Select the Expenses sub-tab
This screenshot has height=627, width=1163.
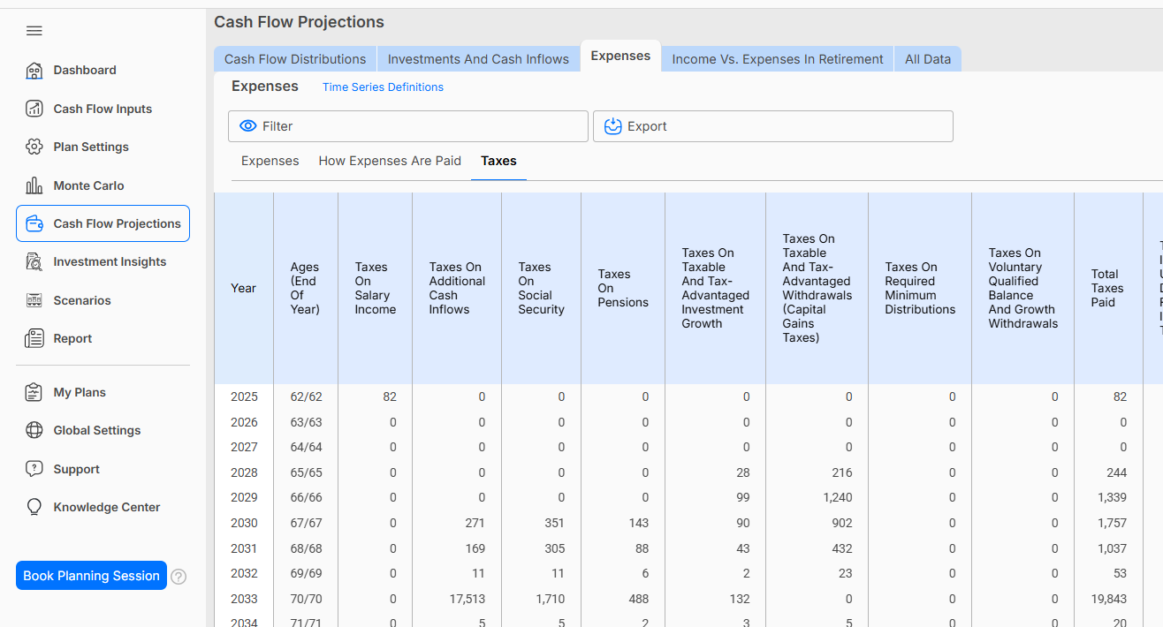(270, 161)
